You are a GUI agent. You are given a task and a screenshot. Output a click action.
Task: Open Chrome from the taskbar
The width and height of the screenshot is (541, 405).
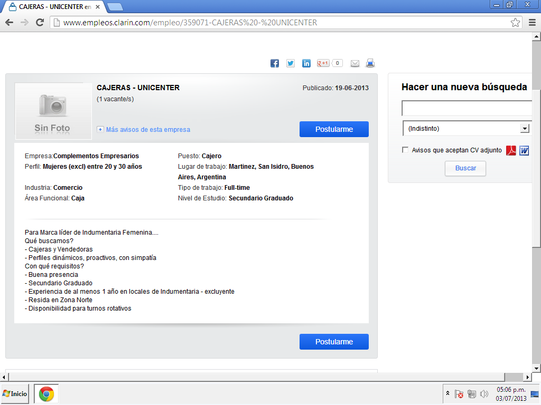point(46,394)
